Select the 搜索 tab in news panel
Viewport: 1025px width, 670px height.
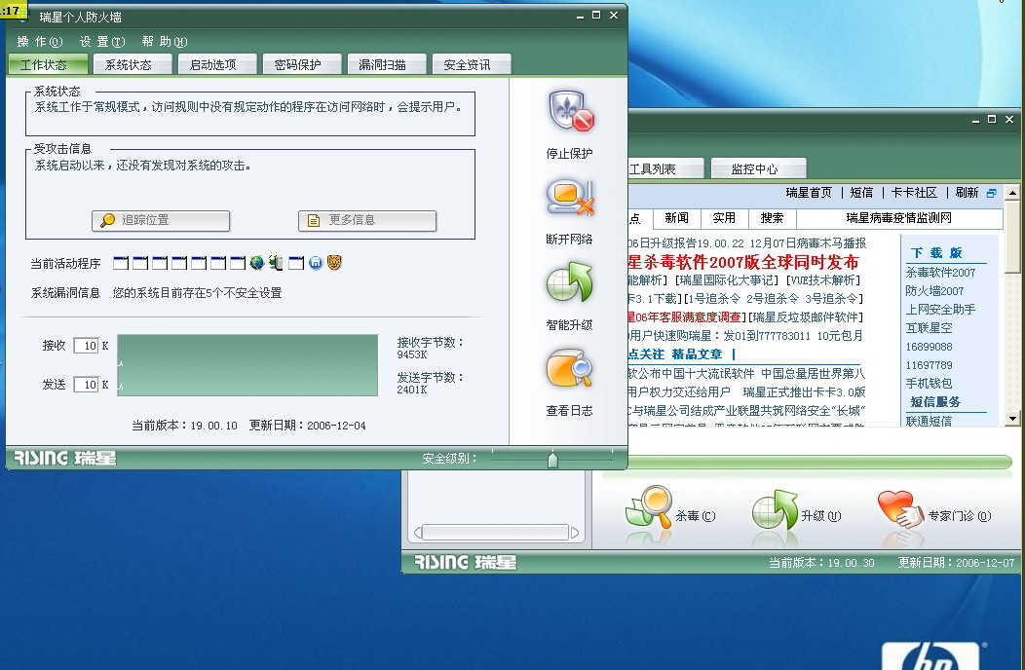pyautogui.click(x=772, y=218)
